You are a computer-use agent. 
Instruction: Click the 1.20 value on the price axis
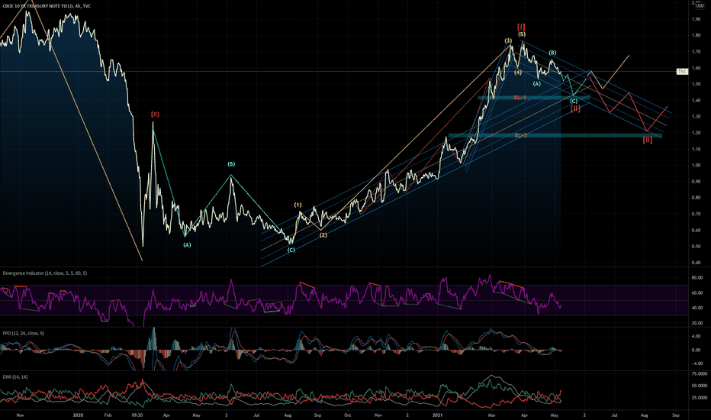click(x=697, y=133)
